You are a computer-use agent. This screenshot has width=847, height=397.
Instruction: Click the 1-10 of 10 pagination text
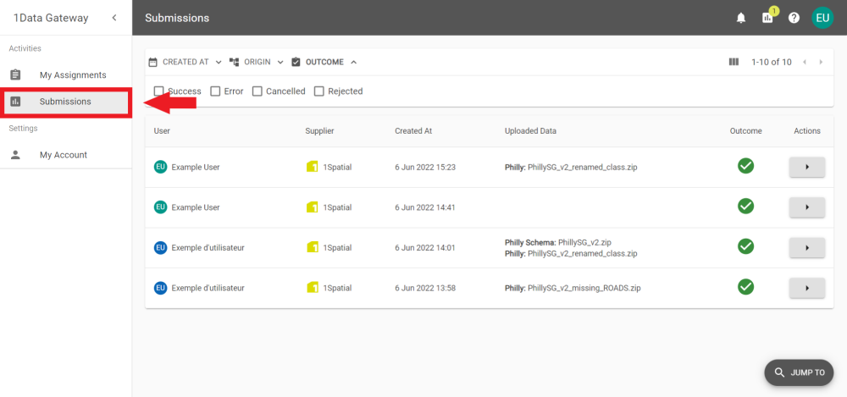coord(772,62)
